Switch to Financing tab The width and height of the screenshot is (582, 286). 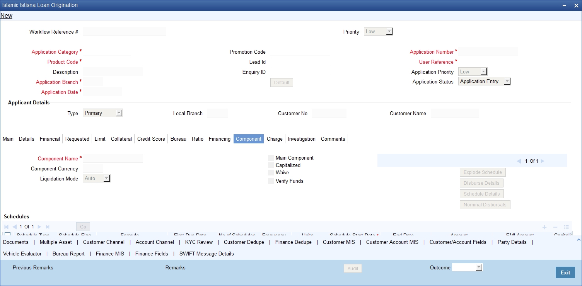220,139
